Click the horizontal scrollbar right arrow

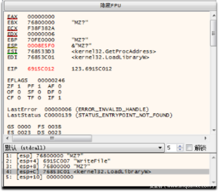pos(205,138)
